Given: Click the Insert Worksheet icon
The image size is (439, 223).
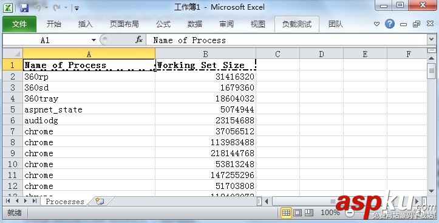Looking at the screenshot, I should (100, 201).
